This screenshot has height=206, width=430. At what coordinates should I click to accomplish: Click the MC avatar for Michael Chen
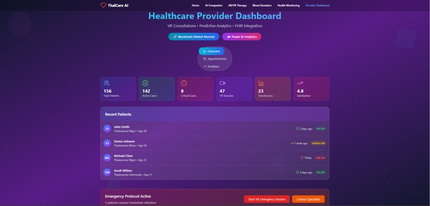click(x=107, y=158)
